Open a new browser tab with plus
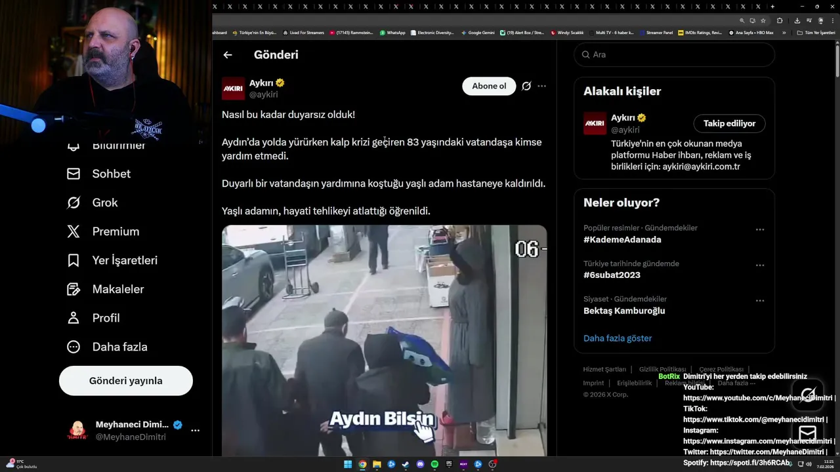The image size is (840, 472). 772,7
